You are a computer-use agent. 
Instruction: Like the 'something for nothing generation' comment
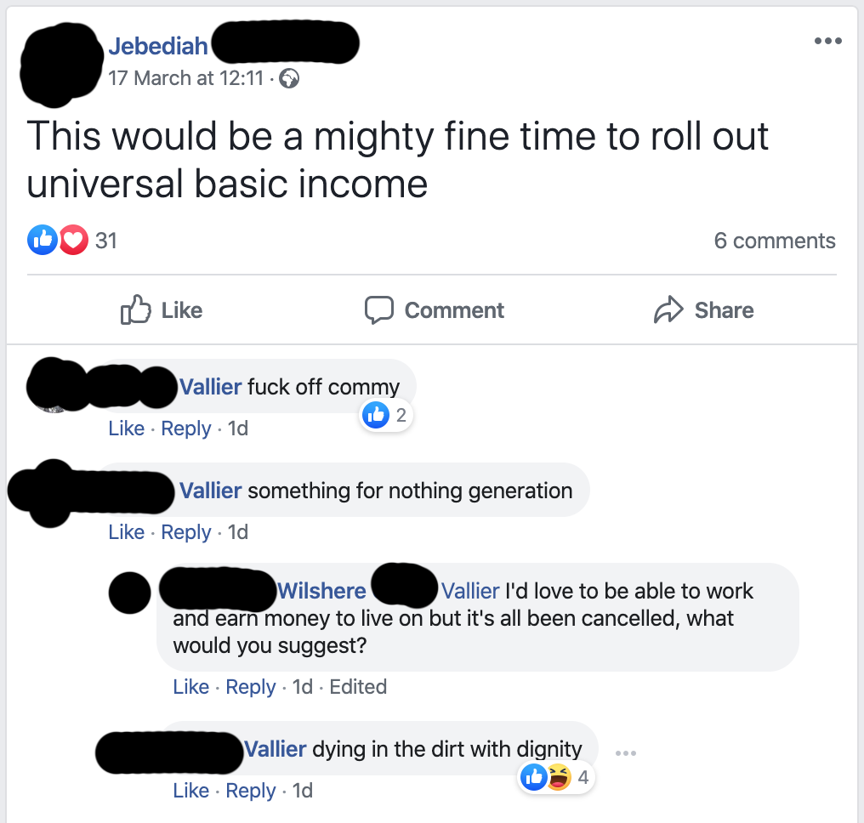click(x=126, y=532)
